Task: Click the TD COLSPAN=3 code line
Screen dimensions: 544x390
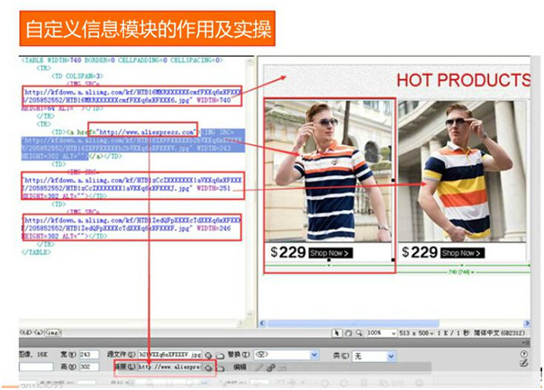Action: coord(77,76)
